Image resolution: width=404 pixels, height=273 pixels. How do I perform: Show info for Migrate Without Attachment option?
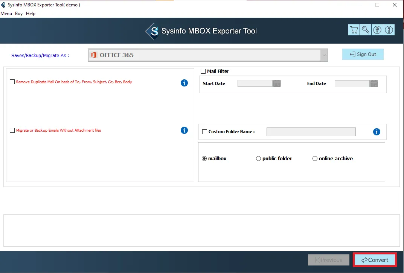[184, 130]
